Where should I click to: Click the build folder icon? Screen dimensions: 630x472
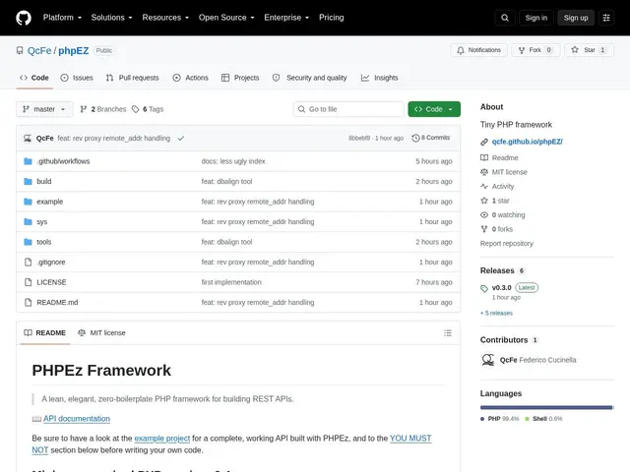tap(28, 181)
